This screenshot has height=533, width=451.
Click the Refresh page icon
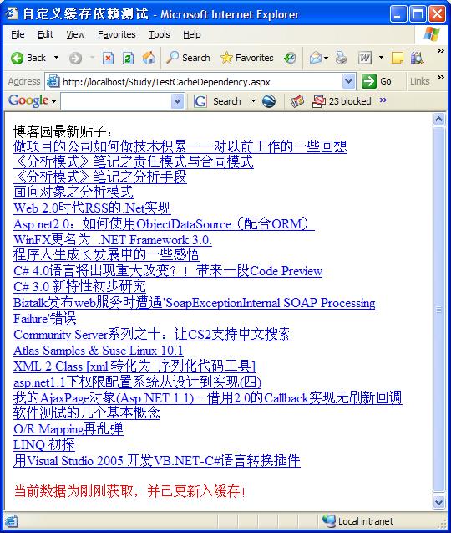click(x=128, y=58)
